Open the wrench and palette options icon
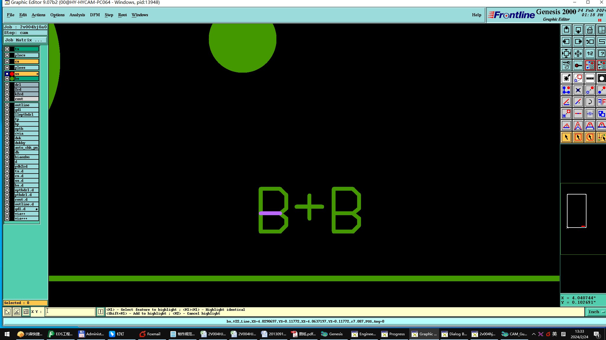The height and width of the screenshot is (340, 606). 566,65
